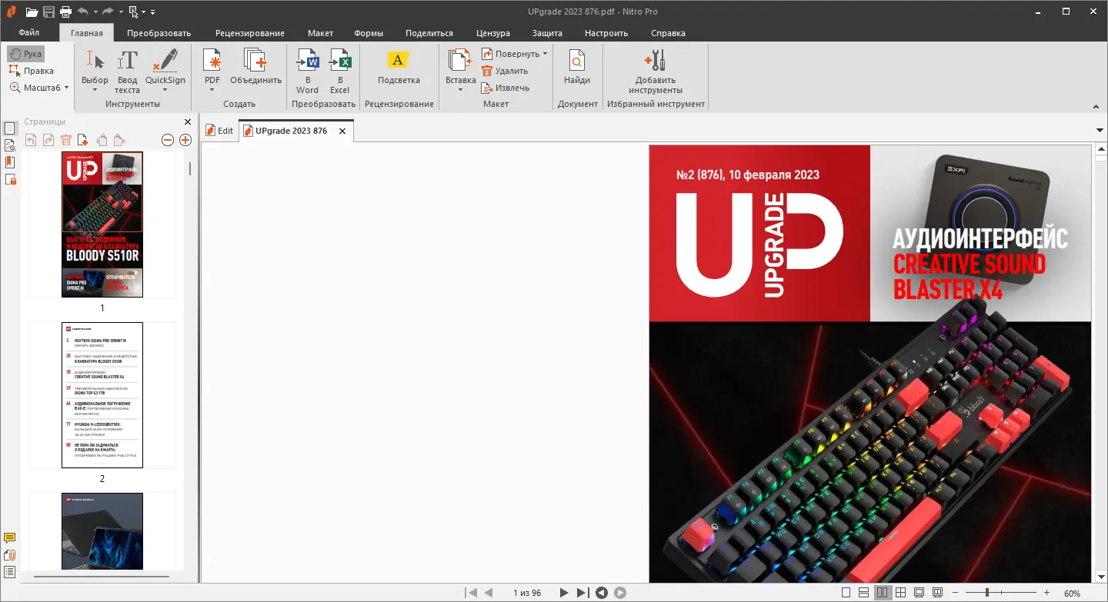Open the Настроить ribbon tab
Screen dimensions: 1108x602
click(606, 33)
